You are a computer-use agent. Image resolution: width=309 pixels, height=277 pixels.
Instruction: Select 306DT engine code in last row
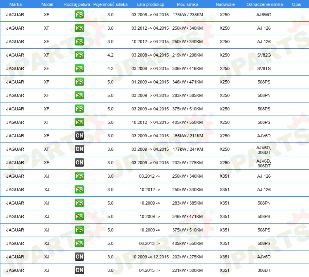[x=264, y=270]
